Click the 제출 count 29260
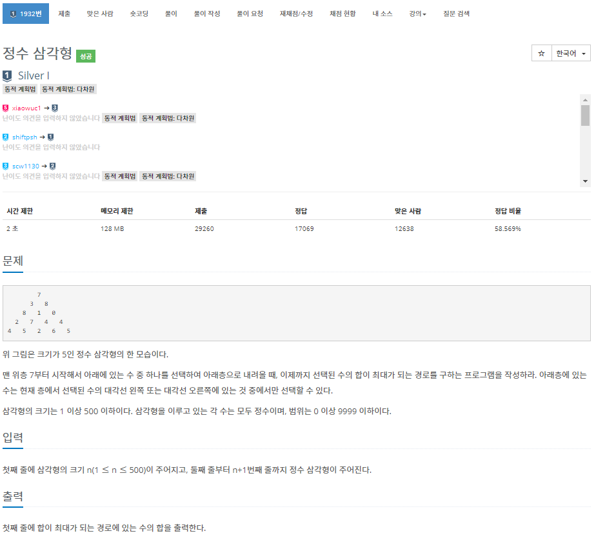Viewport: 596px width, 540px height. pyautogui.click(x=204, y=228)
